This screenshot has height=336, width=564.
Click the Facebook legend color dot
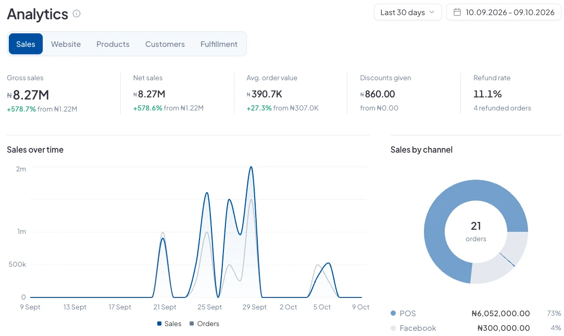[x=393, y=328]
